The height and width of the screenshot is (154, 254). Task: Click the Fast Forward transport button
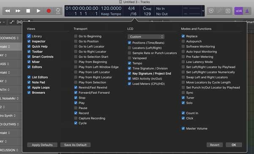point(18,11)
